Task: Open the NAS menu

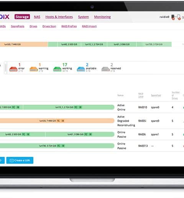Action: (37, 17)
